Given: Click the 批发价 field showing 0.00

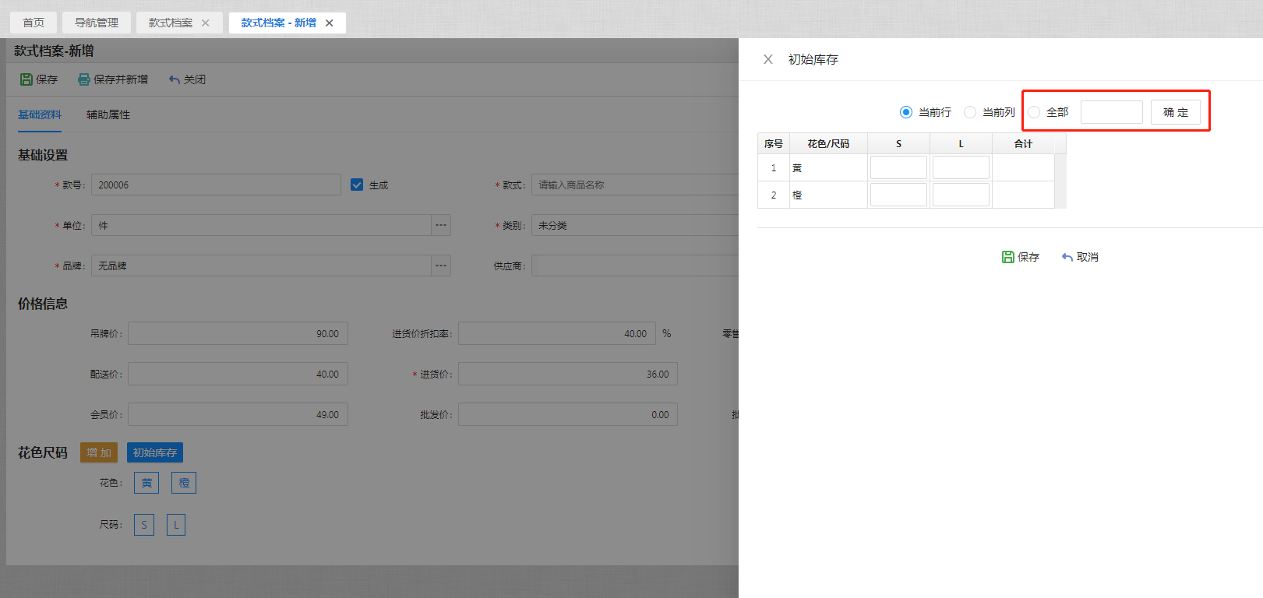Looking at the screenshot, I should 568,414.
